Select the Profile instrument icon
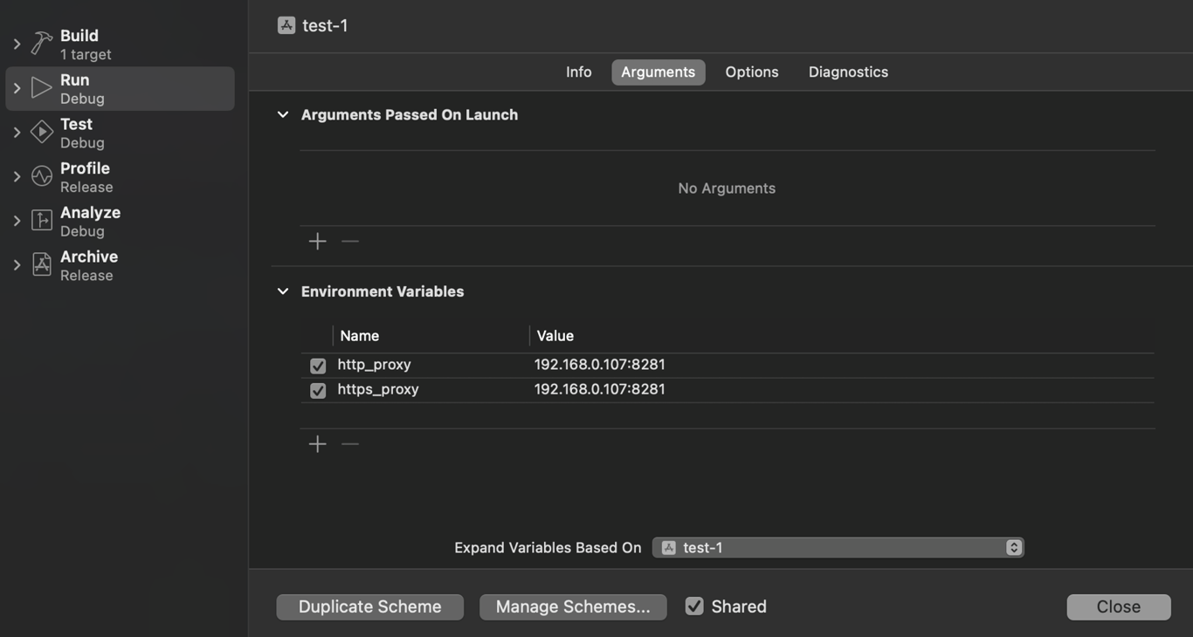Viewport: 1193px width, 637px height. click(x=41, y=176)
